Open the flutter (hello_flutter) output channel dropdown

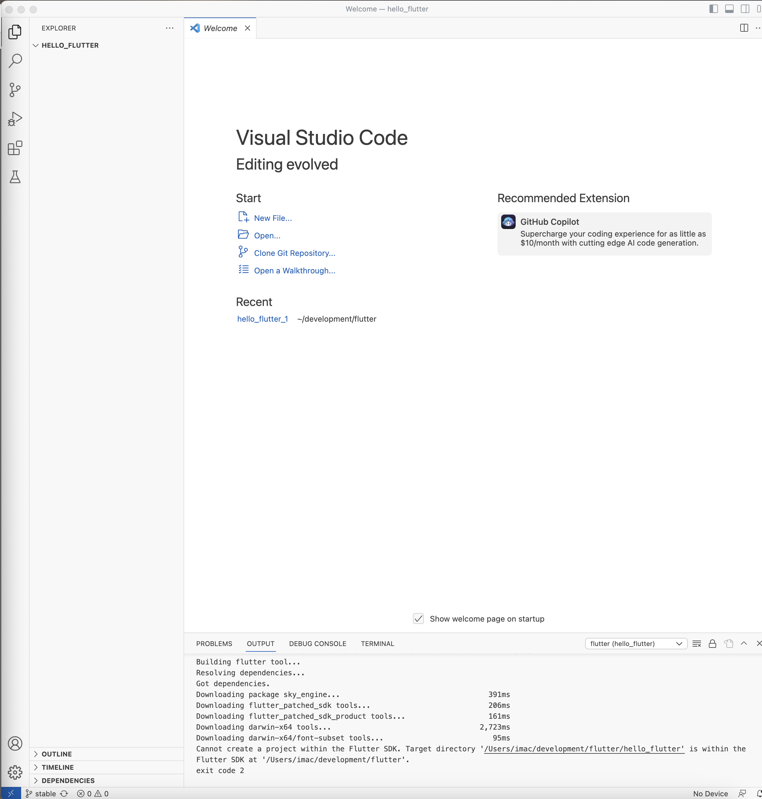[636, 644]
